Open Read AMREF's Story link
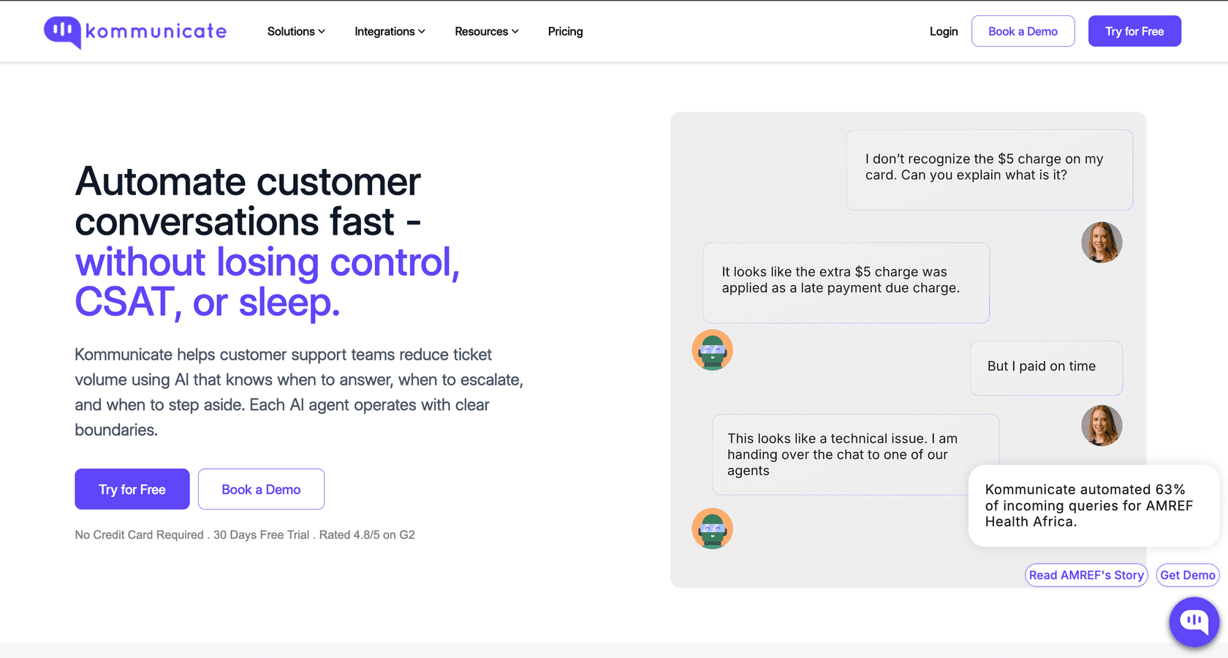Viewport: 1228px width, 658px height. point(1086,575)
